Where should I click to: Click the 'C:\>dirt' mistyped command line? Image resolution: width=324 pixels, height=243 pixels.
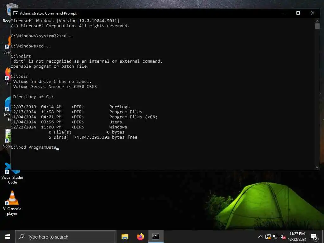coord(21,56)
